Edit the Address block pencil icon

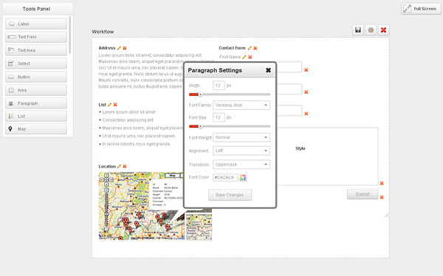[x=119, y=48]
